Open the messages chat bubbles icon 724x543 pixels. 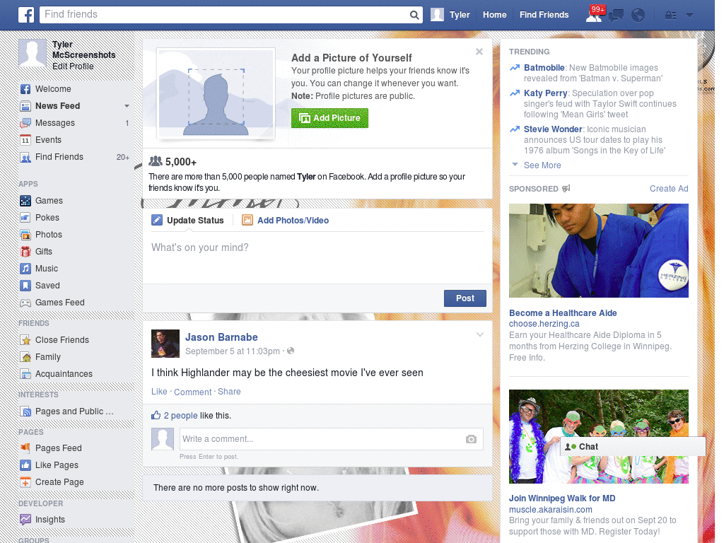(x=616, y=16)
